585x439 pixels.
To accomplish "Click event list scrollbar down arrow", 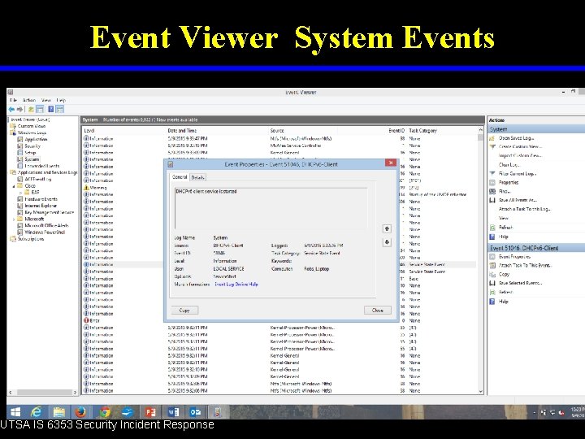I will pyautogui.click(x=481, y=392).
